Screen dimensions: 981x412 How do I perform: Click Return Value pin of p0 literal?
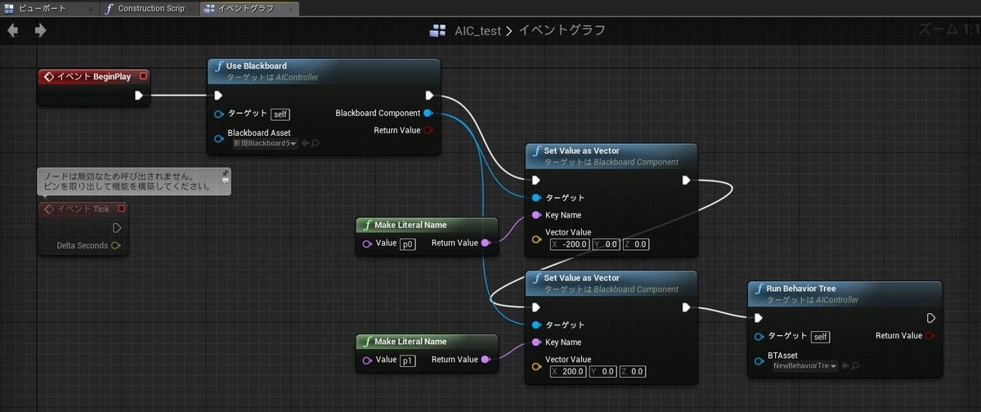[486, 243]
